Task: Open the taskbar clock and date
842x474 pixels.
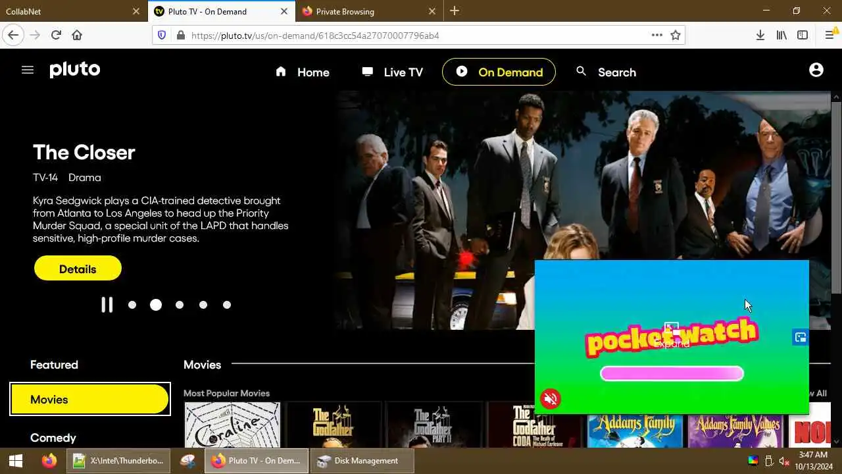Action: pyautogui.click(x=814, y=460)
